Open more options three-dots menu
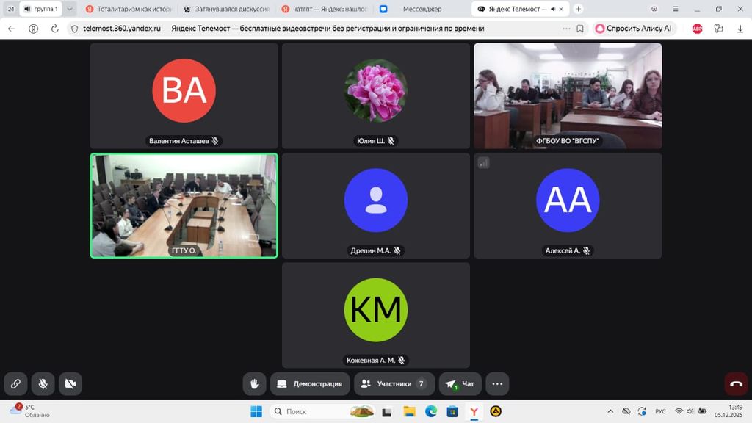Viewport: 752px width, 423px height. (497, 383)
